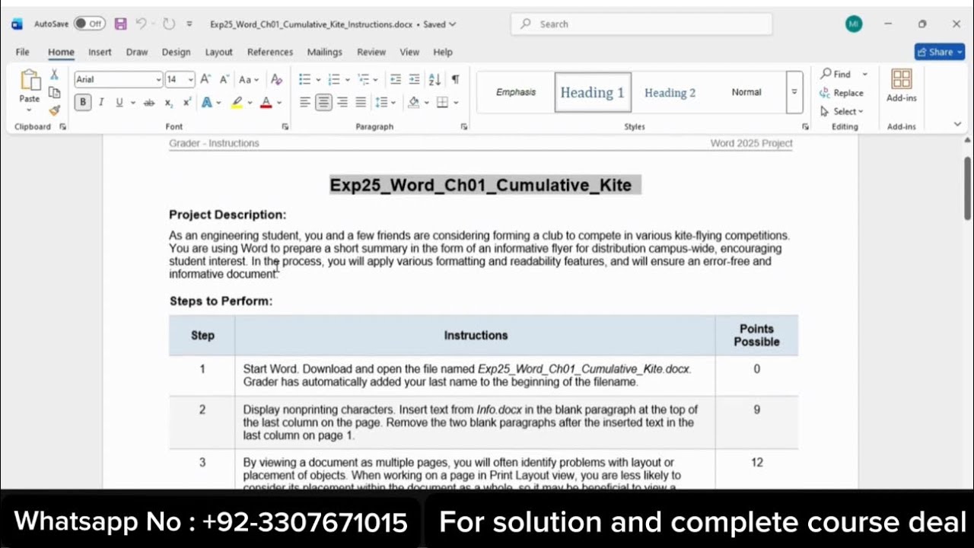Apply subscript formatting
Screen dimensions: 974x548
[x=168, y=102]
